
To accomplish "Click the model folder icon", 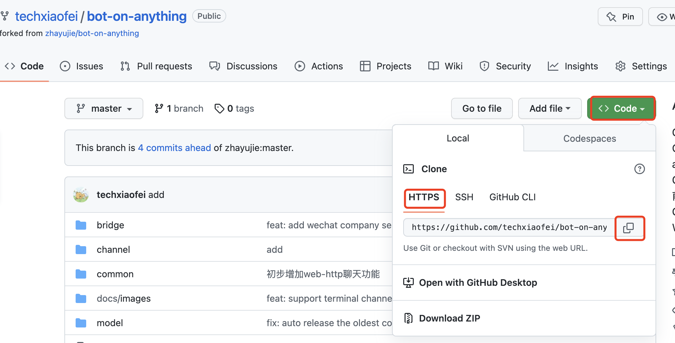I will pos(81,323).
